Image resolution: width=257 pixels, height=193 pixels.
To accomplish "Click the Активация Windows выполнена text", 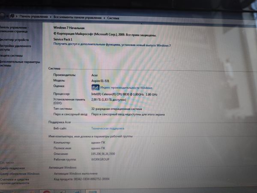I will click(75, 173).
